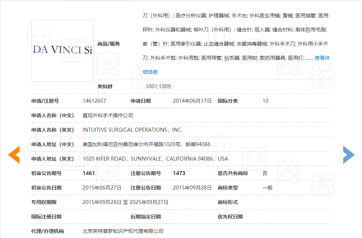Click the 申请人名称（中文） label
This screenshot has height=238, width=362.
(x=53, y=115)
